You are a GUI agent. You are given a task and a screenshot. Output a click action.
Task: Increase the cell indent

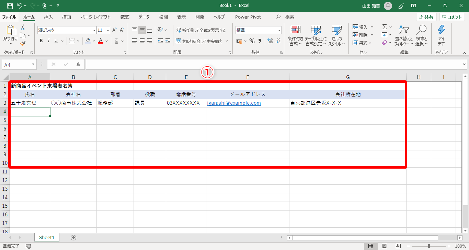coord(168,41)
